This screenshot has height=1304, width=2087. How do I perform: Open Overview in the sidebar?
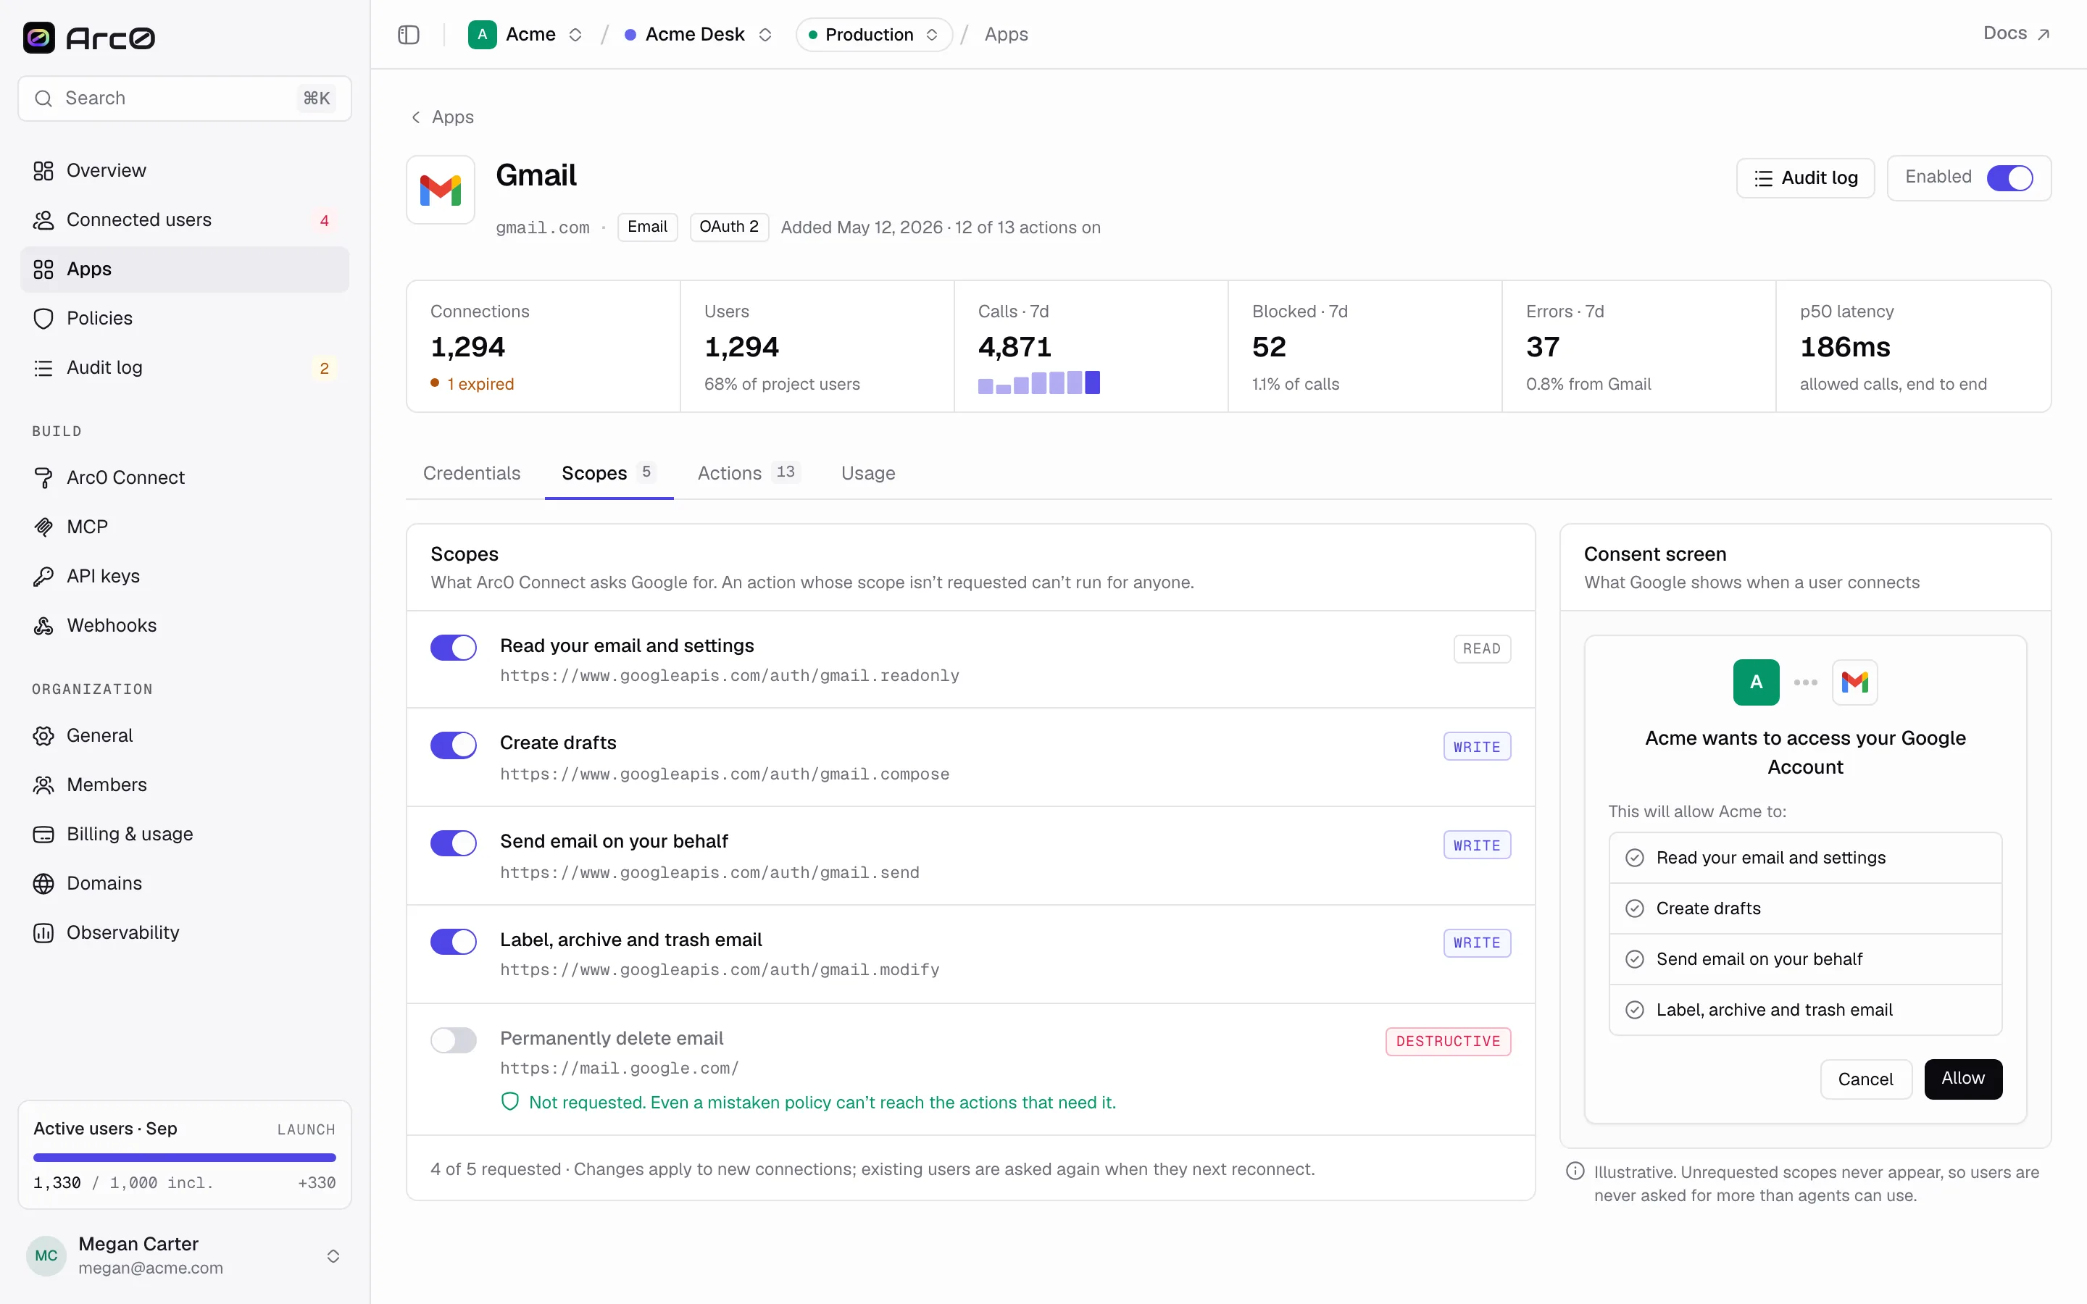185,171
